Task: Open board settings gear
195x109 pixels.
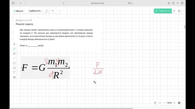Action: tap(179, 11)
